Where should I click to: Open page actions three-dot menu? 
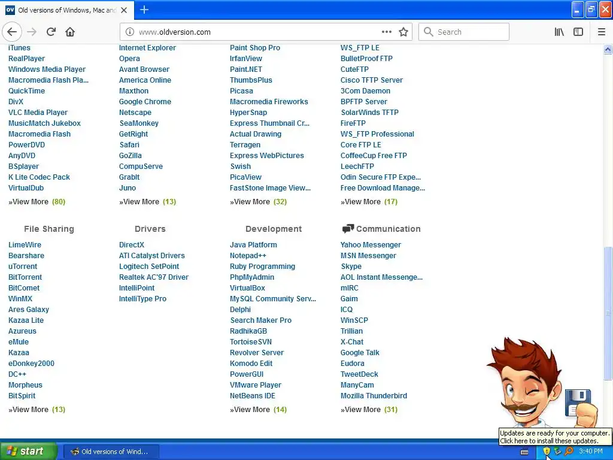point(386,32)
